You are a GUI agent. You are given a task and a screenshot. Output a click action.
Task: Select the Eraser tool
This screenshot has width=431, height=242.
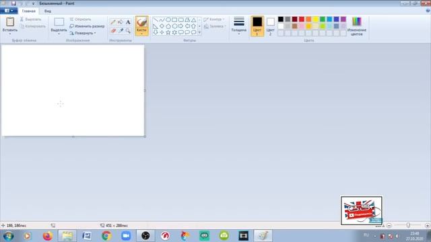[x=113, y=31]
